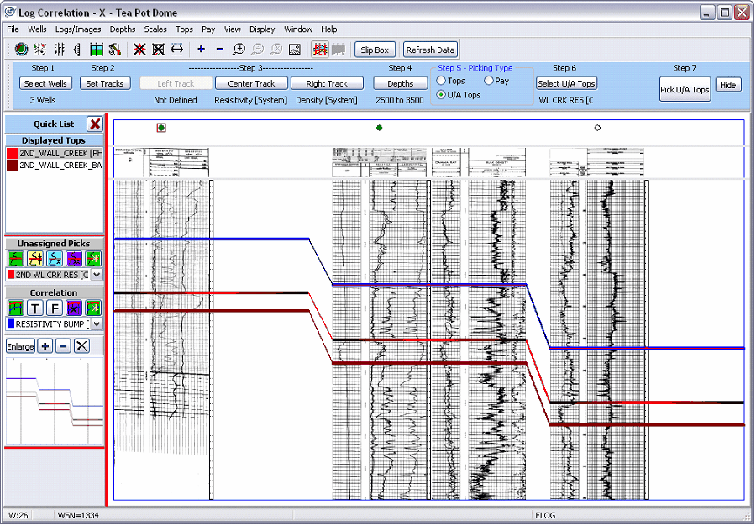Open the Logs/Images menu
The width and height of the screenshot is (756, 526).
click(x=78, y=29)
